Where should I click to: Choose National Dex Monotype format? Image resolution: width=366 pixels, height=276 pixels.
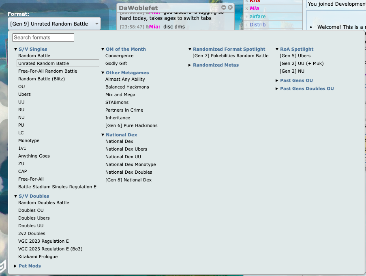click(131, 164)
